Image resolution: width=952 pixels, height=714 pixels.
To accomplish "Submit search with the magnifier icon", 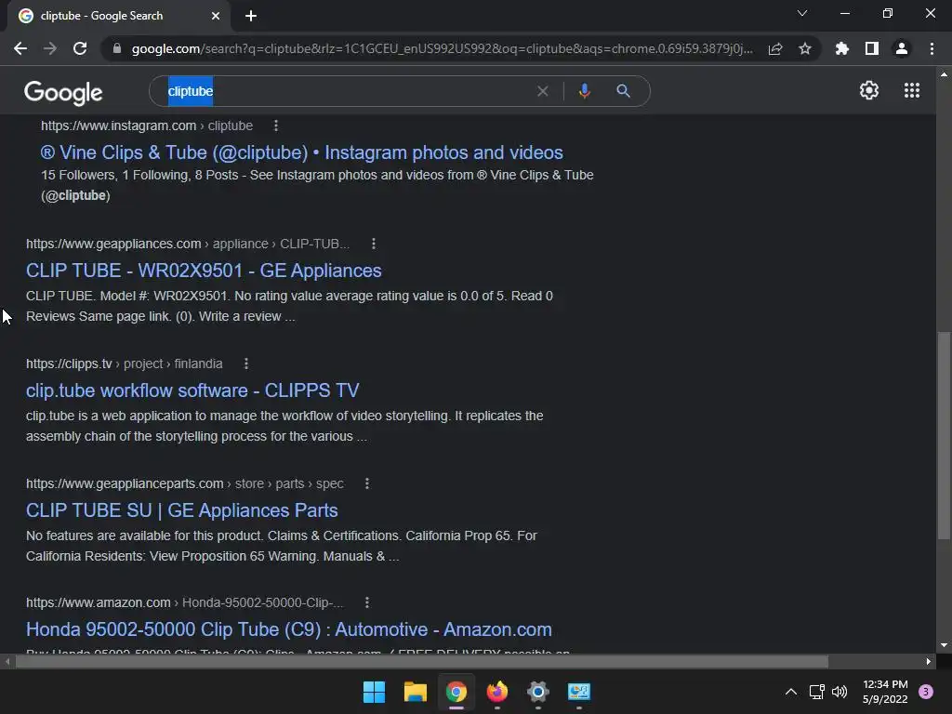I will pos(623,91).
